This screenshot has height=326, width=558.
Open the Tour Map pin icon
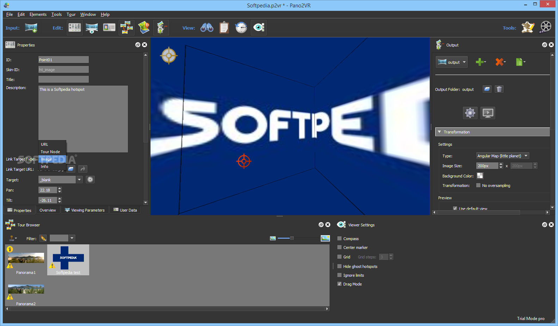coord(144,27)
